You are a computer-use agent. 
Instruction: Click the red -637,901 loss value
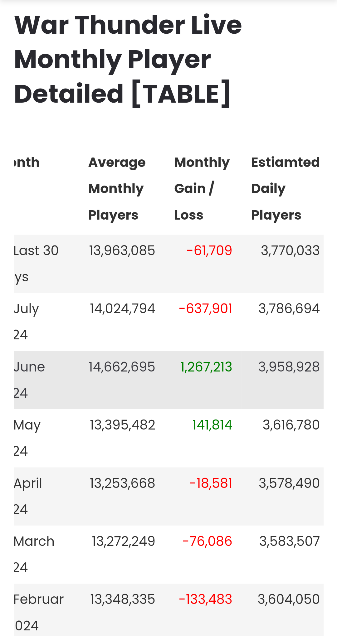206,309
